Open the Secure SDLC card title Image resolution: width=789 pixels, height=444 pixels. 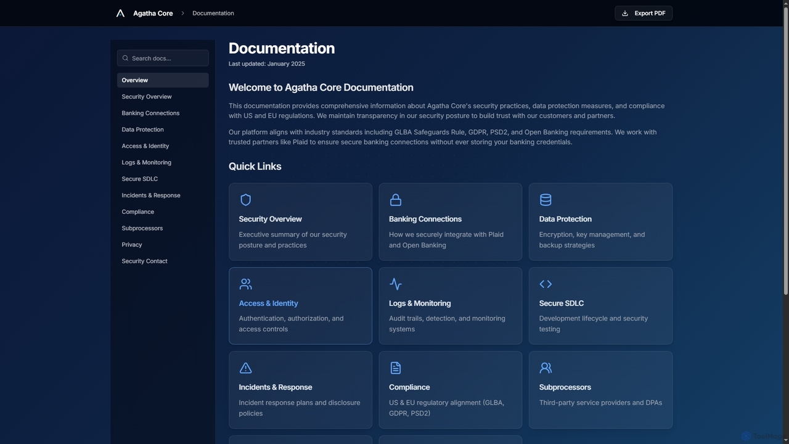[x=562, y=303]
